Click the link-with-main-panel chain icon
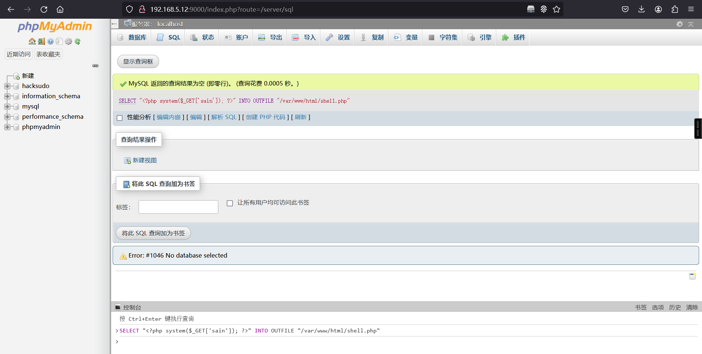 pos(95,66)
